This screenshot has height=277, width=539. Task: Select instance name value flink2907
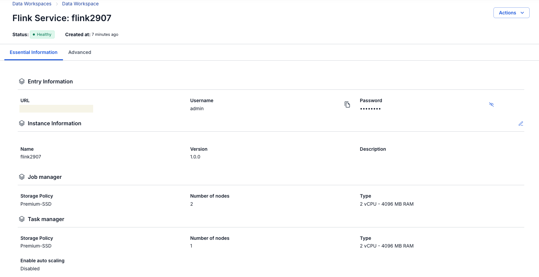point(31,157)
